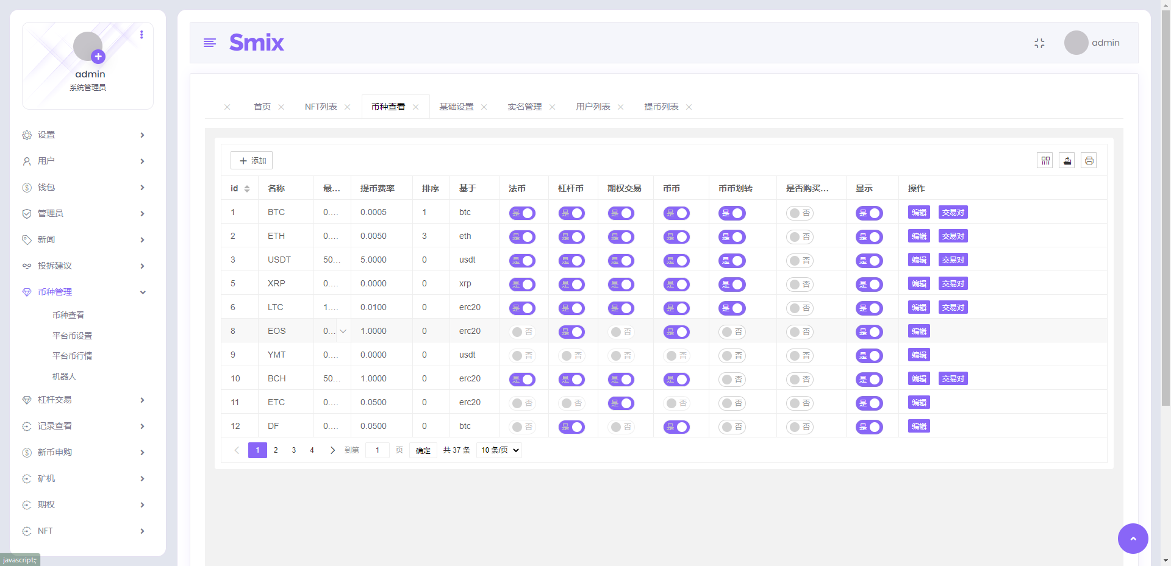Screen dimensions: 1171x566
Task: Expand the EOS row dropdown arrow
Action: (x=343, y=331)
